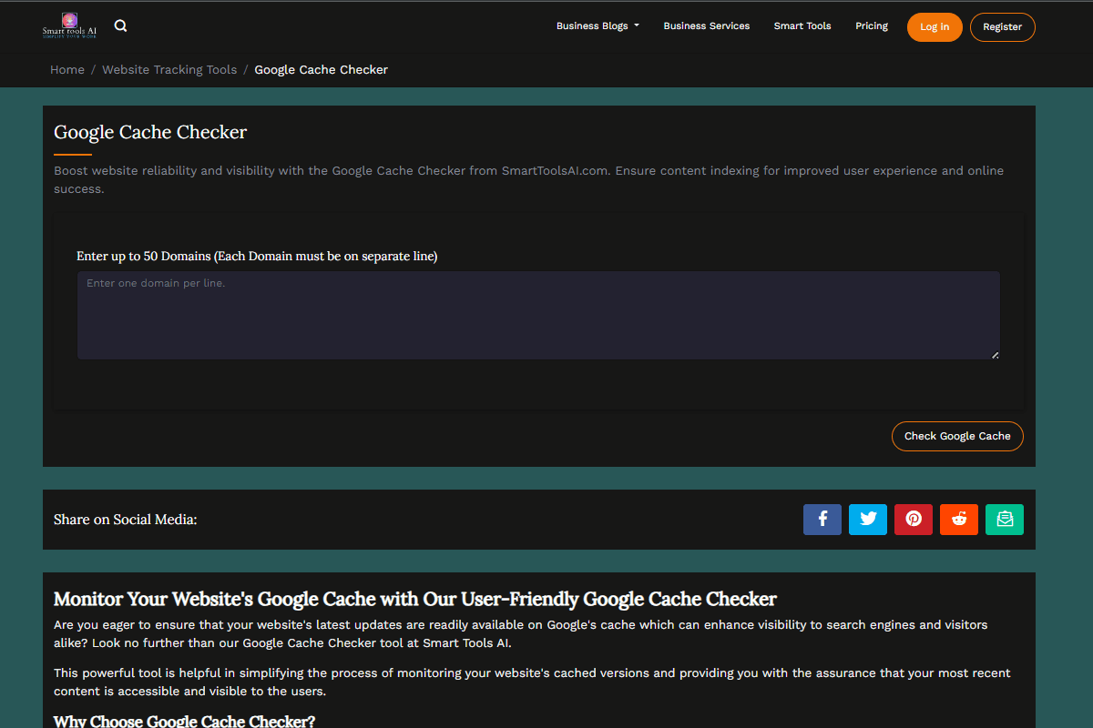Expand the Business Blogs dropdown

point(598,26)
